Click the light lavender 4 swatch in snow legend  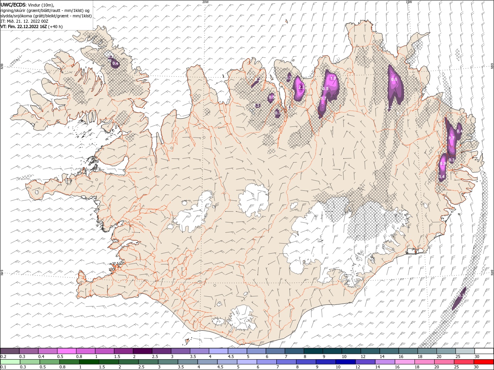[218, 351]
